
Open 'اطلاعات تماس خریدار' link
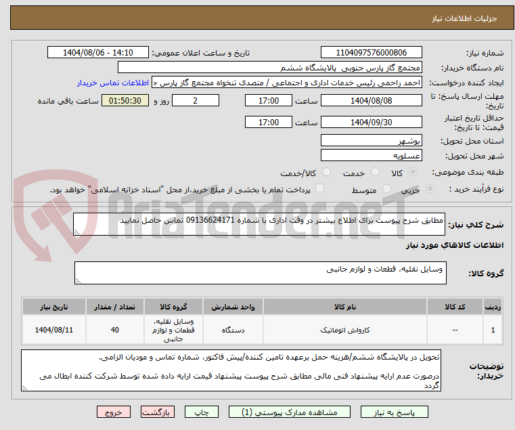pos(113,83)
